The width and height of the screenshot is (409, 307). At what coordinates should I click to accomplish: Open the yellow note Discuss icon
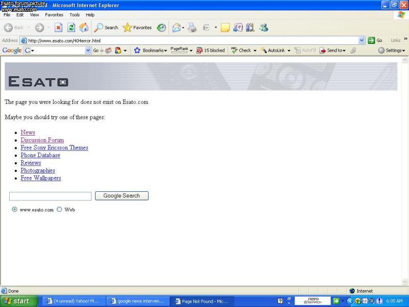(225, 28)
